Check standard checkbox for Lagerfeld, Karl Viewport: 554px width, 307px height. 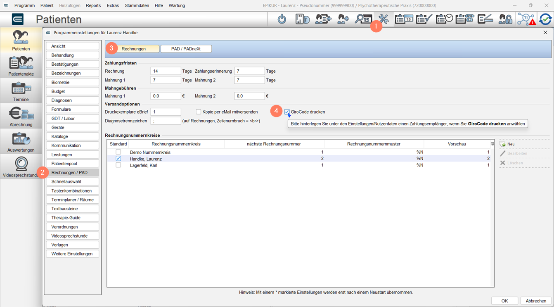point(118,165)
